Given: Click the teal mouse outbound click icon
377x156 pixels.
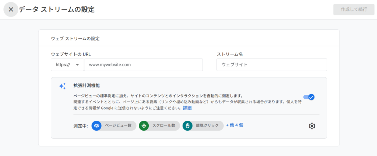Looking at the screenshot, I should point(187,125).
